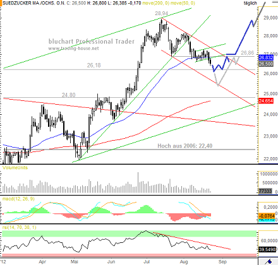Click the rsi(14, 70, 30, 1) indicator label
Image resolution: width=278 pixels, height=265 pixels.
point(20,227)
